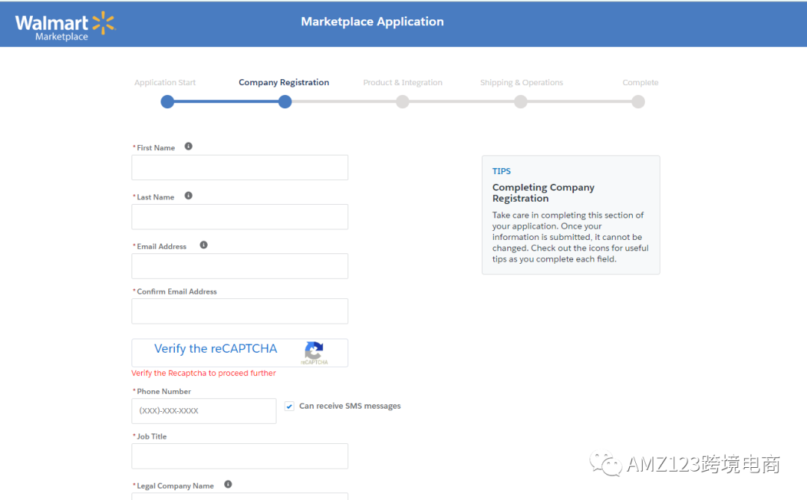This screenshot has width=807, height=500.
Task: Click the Phone Number input field
Action: [203, 411]
